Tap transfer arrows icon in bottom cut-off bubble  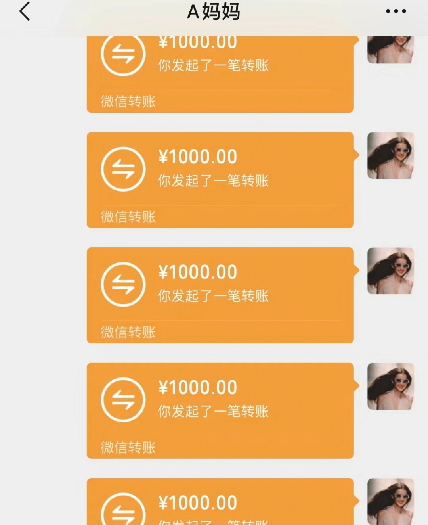123,509
